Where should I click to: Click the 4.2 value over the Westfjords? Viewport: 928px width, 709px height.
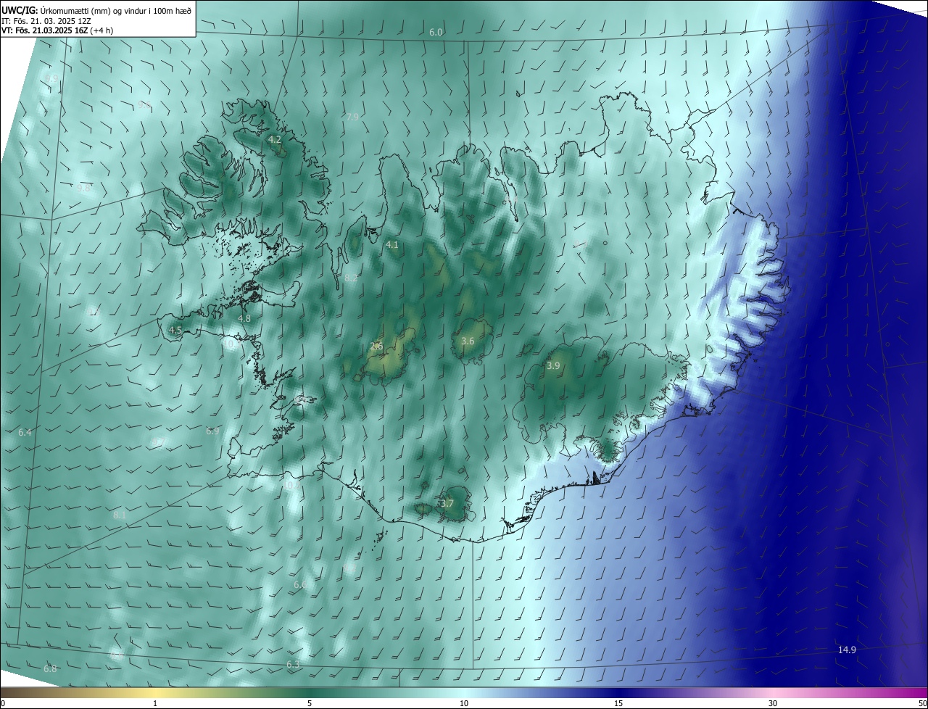(275, 139)
